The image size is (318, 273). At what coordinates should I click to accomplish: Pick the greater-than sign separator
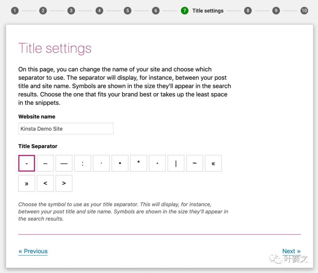(64, 183)
